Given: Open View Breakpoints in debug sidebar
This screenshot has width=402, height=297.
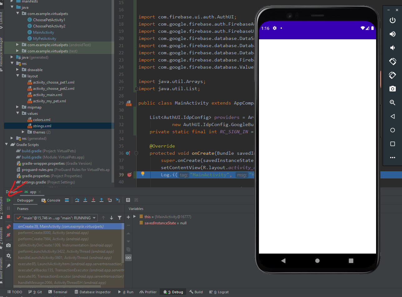Looking at the screenshot, I should click(x=8, y=226).
